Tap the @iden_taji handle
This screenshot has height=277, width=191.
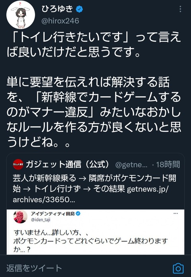[41, 220]
